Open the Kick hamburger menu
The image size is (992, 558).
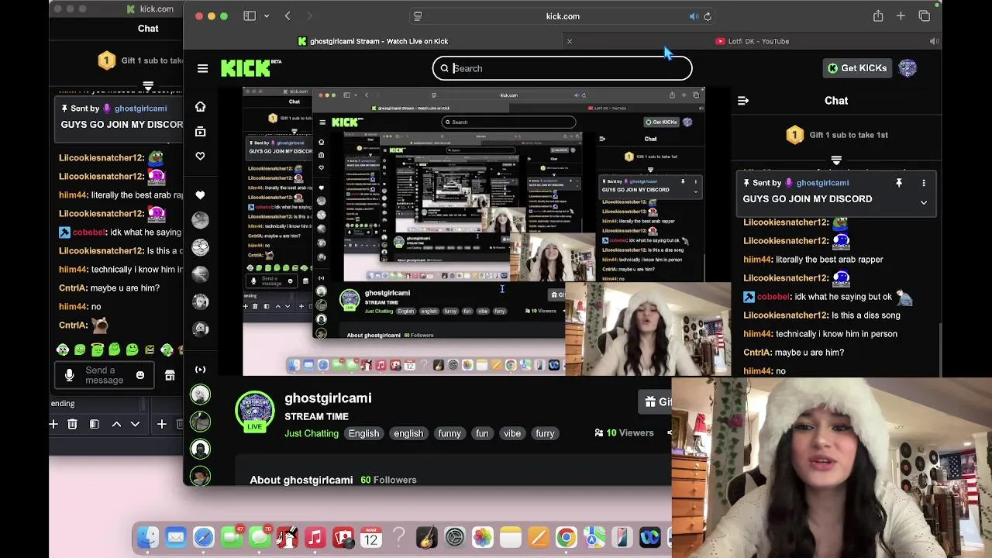click(x=202, y=68)
